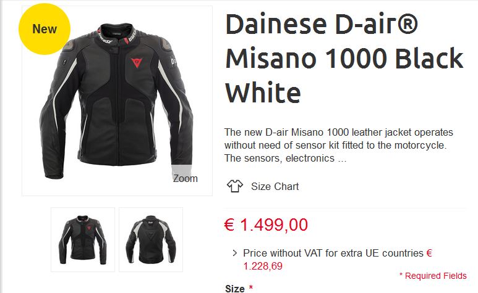Open the Size Chart link

pos(275,186)
